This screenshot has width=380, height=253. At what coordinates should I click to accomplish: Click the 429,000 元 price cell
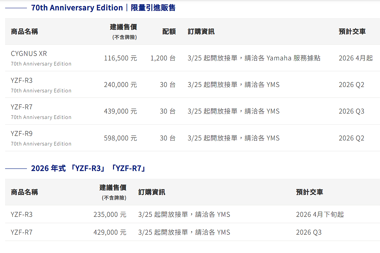tap(110, 232)
